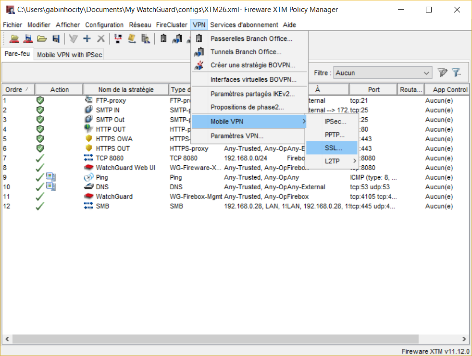This screenshot has height=356, width=472.
Task: Click the Routa... column header
Action: pyautogui.click(x=411, y=90)
